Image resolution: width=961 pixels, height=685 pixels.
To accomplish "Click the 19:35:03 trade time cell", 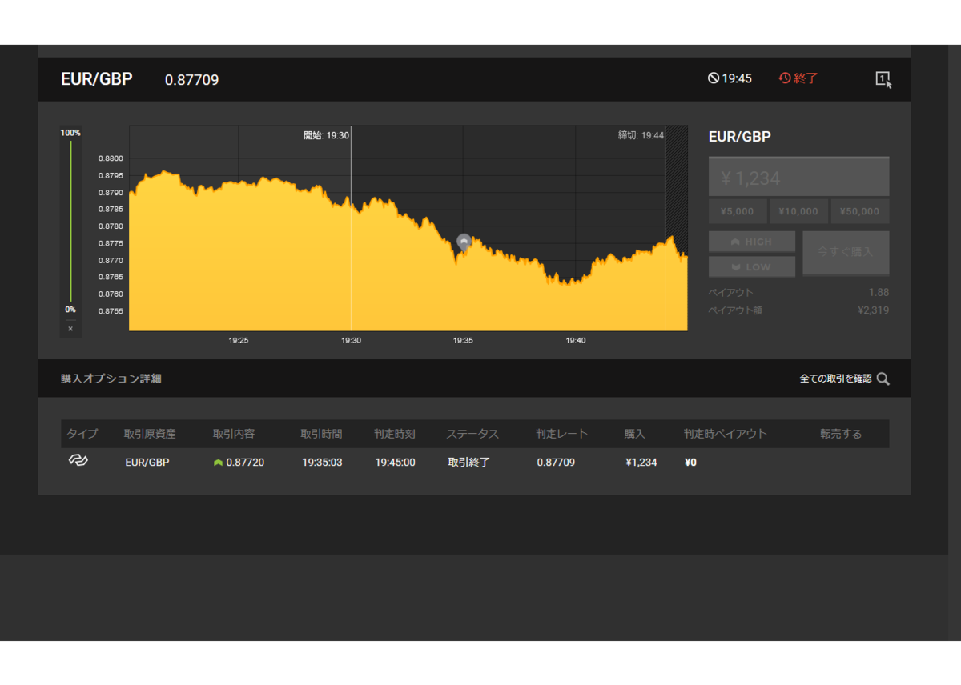I will [322, 463].
